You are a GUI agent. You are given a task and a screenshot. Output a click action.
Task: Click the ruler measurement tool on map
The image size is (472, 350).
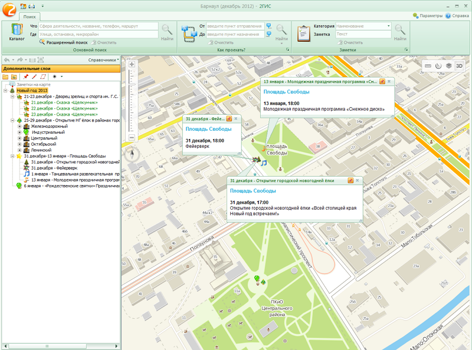click(x=428, y=65)
